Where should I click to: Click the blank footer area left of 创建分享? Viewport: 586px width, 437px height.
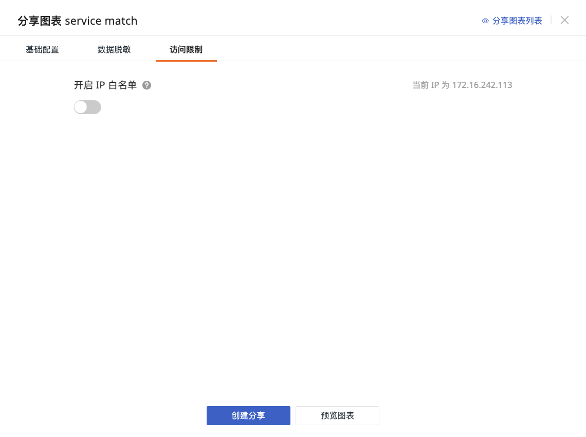point(103,415)
